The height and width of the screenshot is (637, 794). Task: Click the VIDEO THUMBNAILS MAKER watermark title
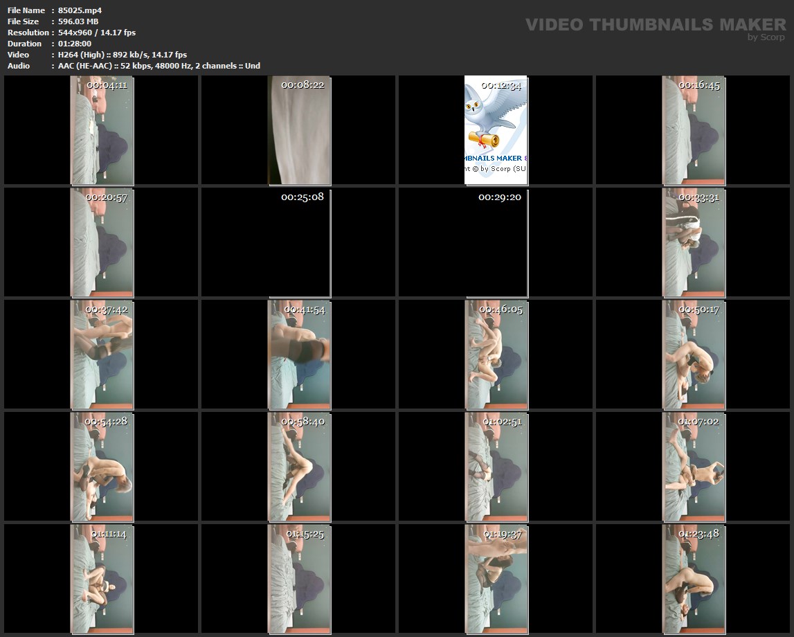655,25
